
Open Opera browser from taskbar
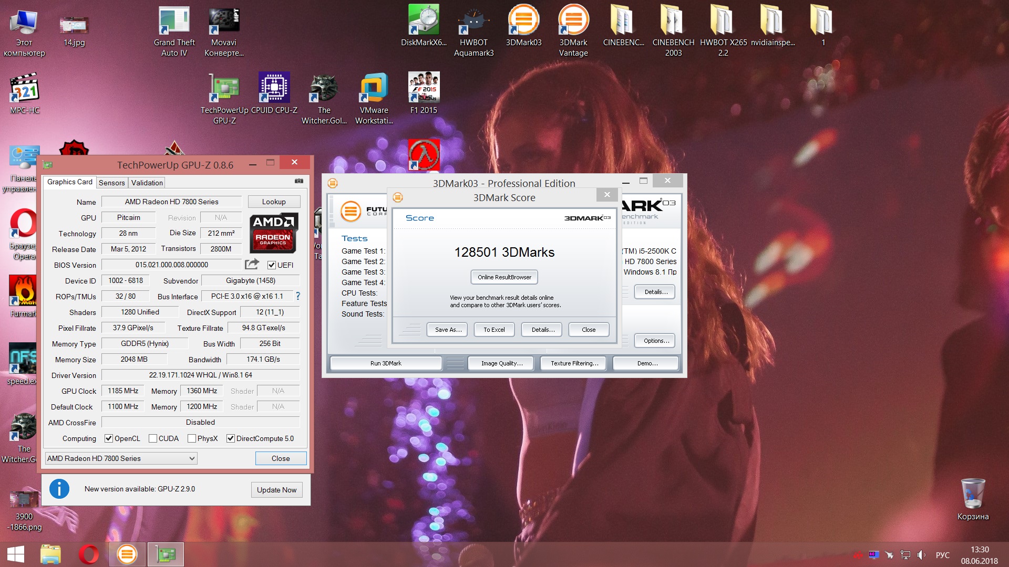[89, 554]
